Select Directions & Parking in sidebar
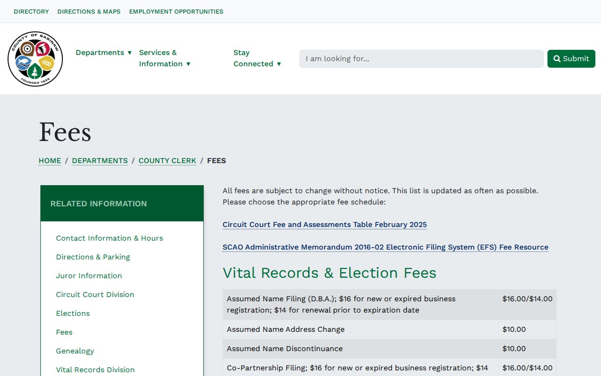This screenshot has height=376, width=601. pos(93,257)
